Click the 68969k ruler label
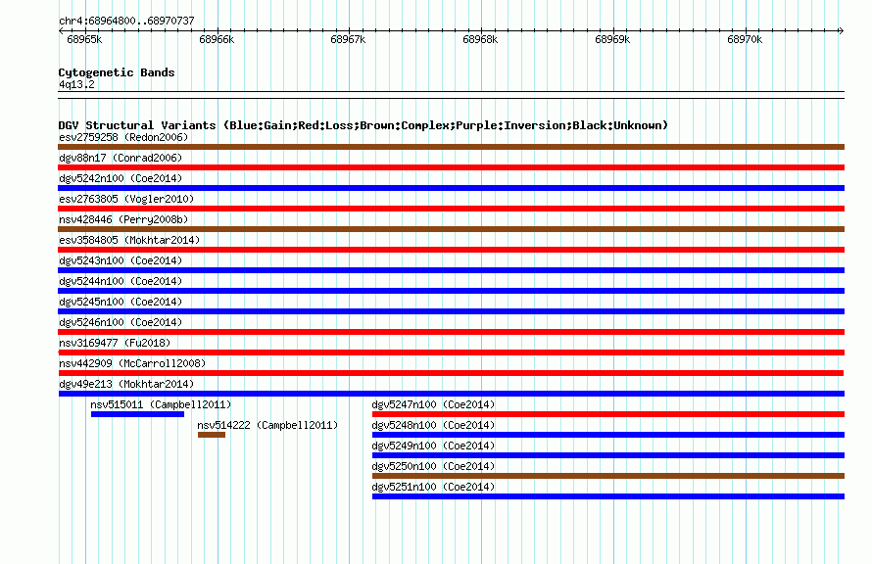 click(612, 39)
